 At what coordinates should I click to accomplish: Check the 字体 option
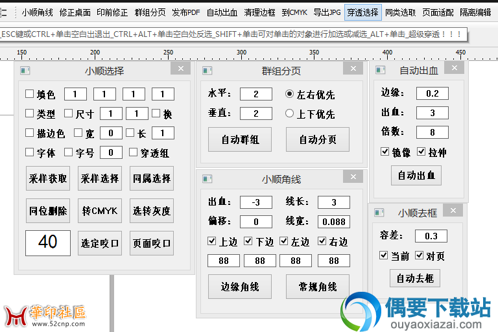[x=30, y=152]
